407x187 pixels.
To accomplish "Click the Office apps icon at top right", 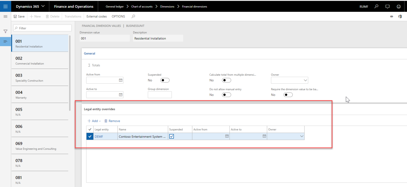I will coord(400,16).
